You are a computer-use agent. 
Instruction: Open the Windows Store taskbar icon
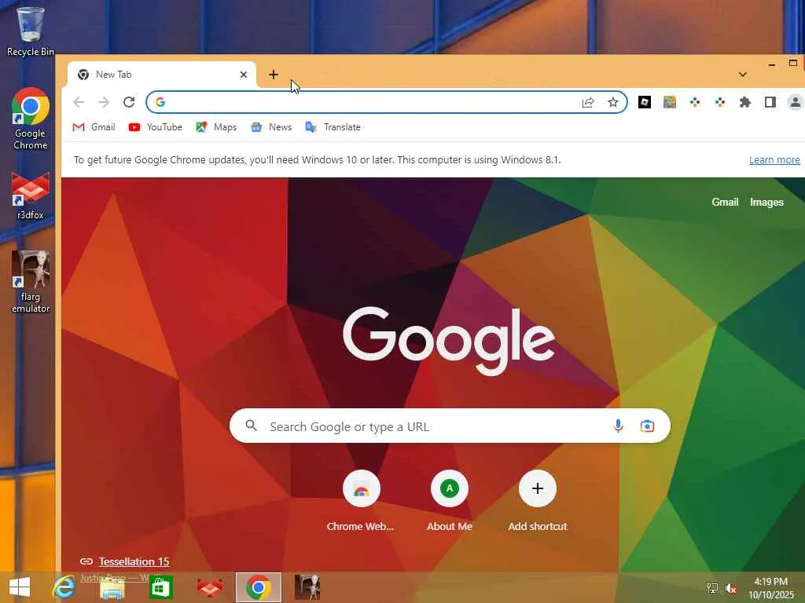[160, 587]
